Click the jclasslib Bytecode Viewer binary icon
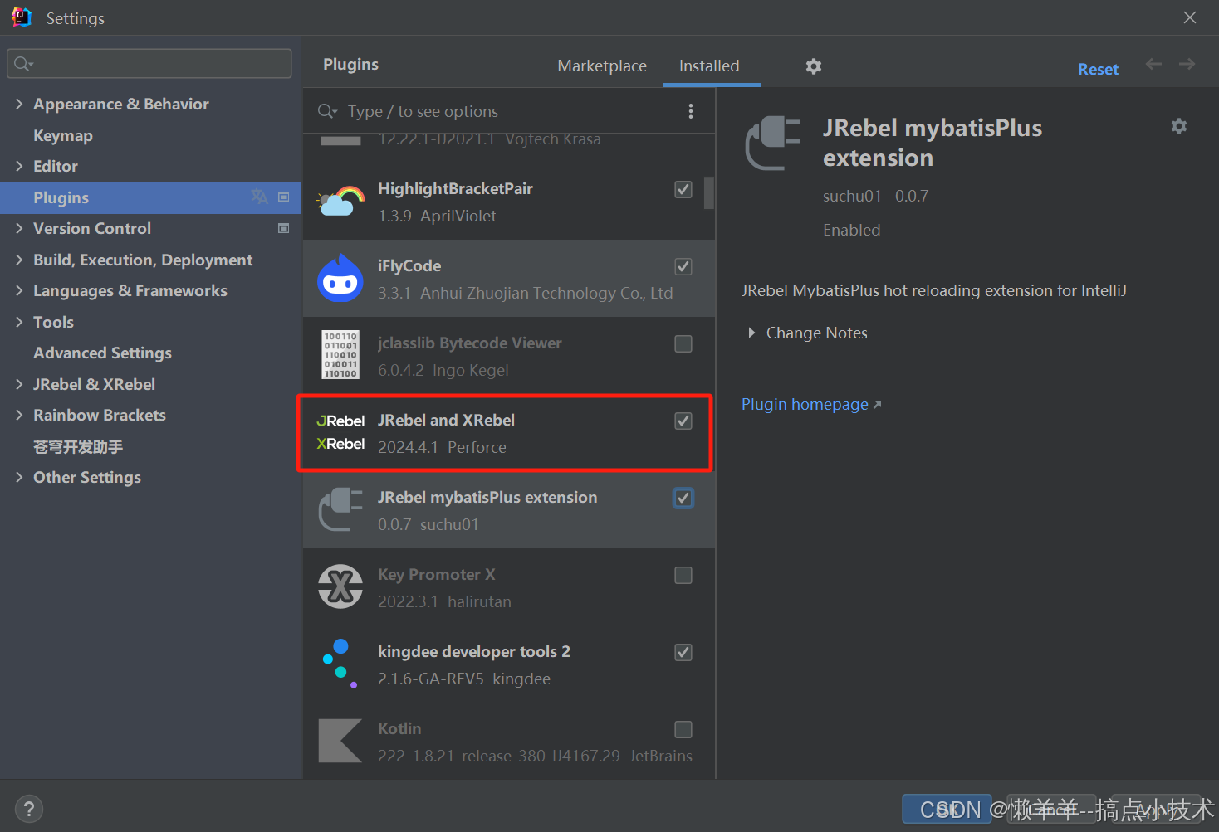 point(340,355)
